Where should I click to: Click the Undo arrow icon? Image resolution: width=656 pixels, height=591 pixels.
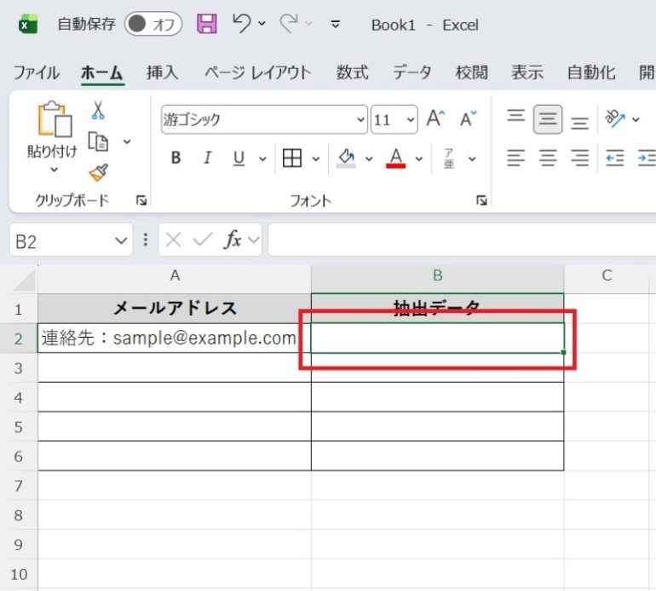[x=241, y=23]
